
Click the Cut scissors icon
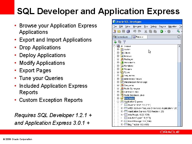[x=146, y=31]
